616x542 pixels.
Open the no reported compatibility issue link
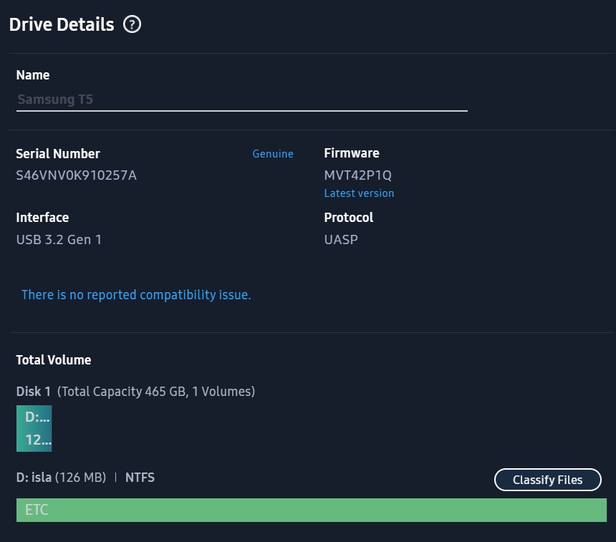(x=136, y=294)
